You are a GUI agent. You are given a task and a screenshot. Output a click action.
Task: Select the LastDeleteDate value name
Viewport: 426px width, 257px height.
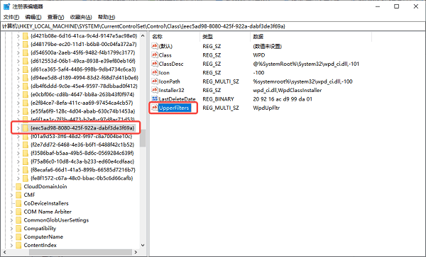point(177,99)
